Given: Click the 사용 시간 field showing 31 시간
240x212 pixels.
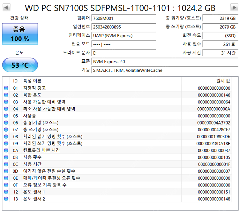Looking at the screenshot, I should [220, 53].
